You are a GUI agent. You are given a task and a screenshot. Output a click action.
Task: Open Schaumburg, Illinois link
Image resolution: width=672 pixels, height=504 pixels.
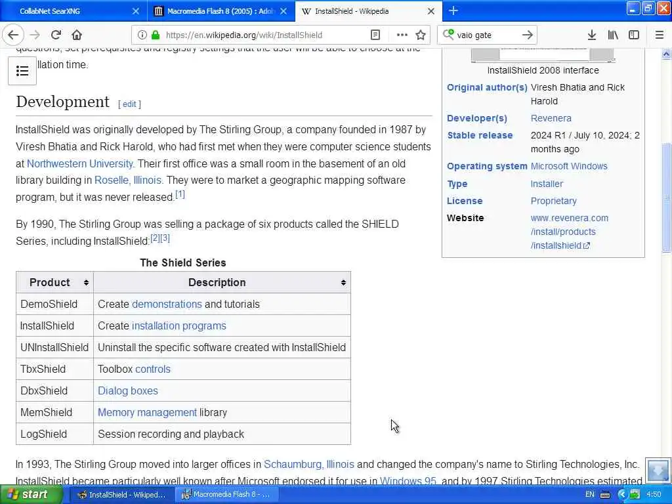pos(309,464)
